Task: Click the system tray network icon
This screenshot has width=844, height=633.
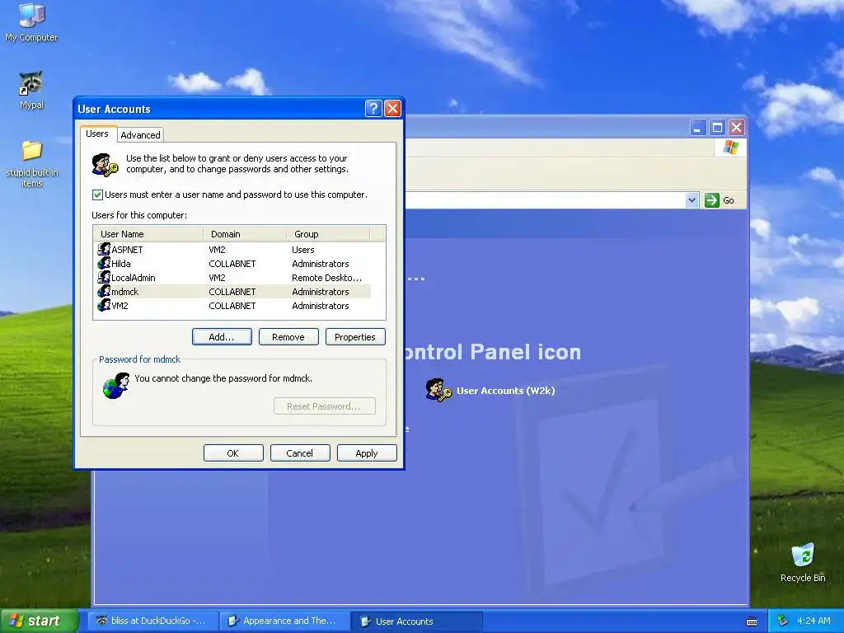Action: click(782, 621)
